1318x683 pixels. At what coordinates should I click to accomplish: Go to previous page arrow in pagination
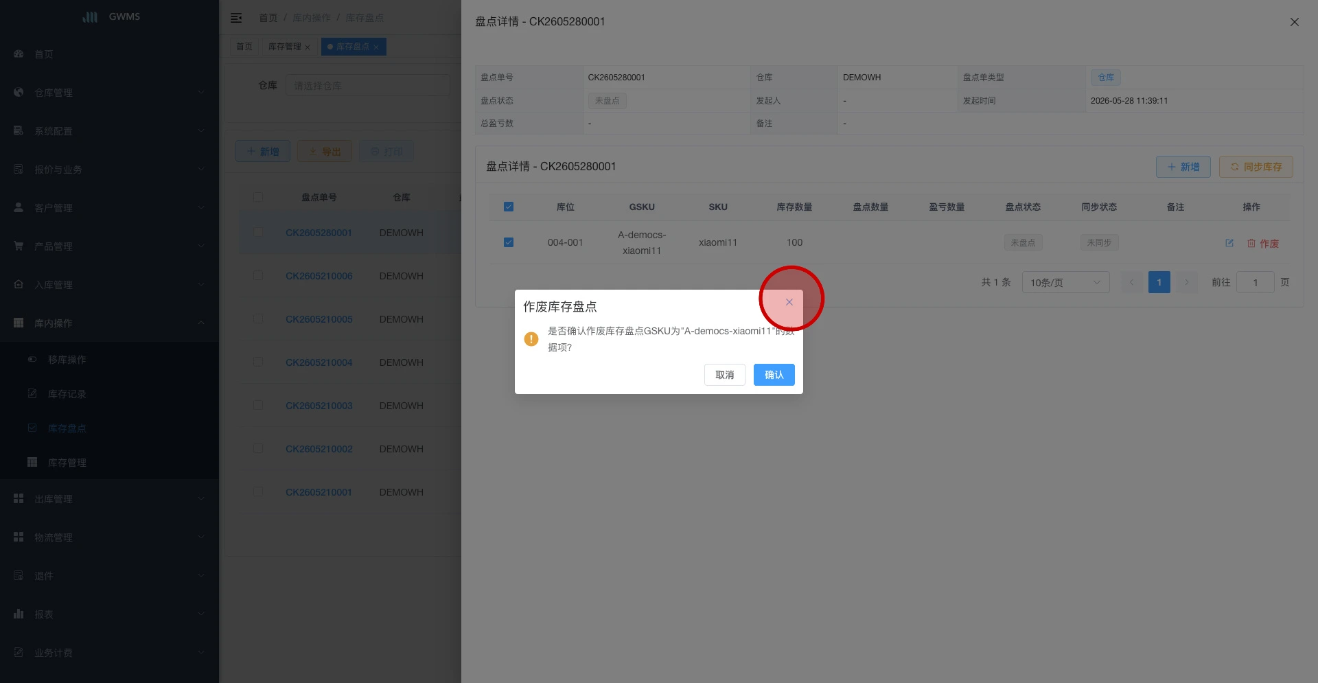click(x=1132, y=282)
